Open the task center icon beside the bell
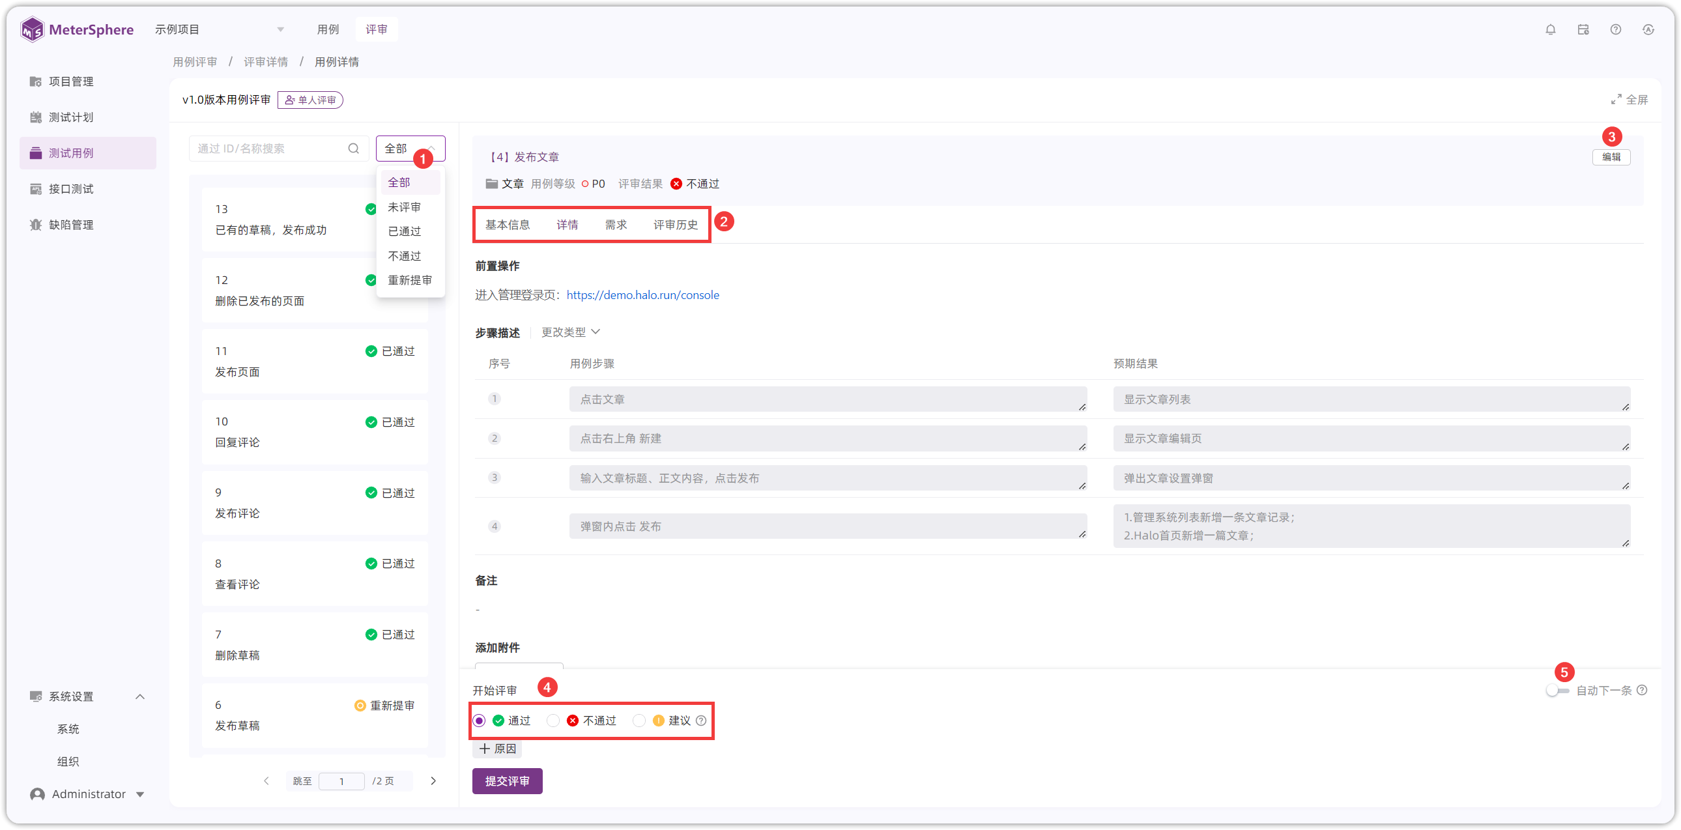The height and width of the screenshot is (830, 1681). click(1583, 29)
